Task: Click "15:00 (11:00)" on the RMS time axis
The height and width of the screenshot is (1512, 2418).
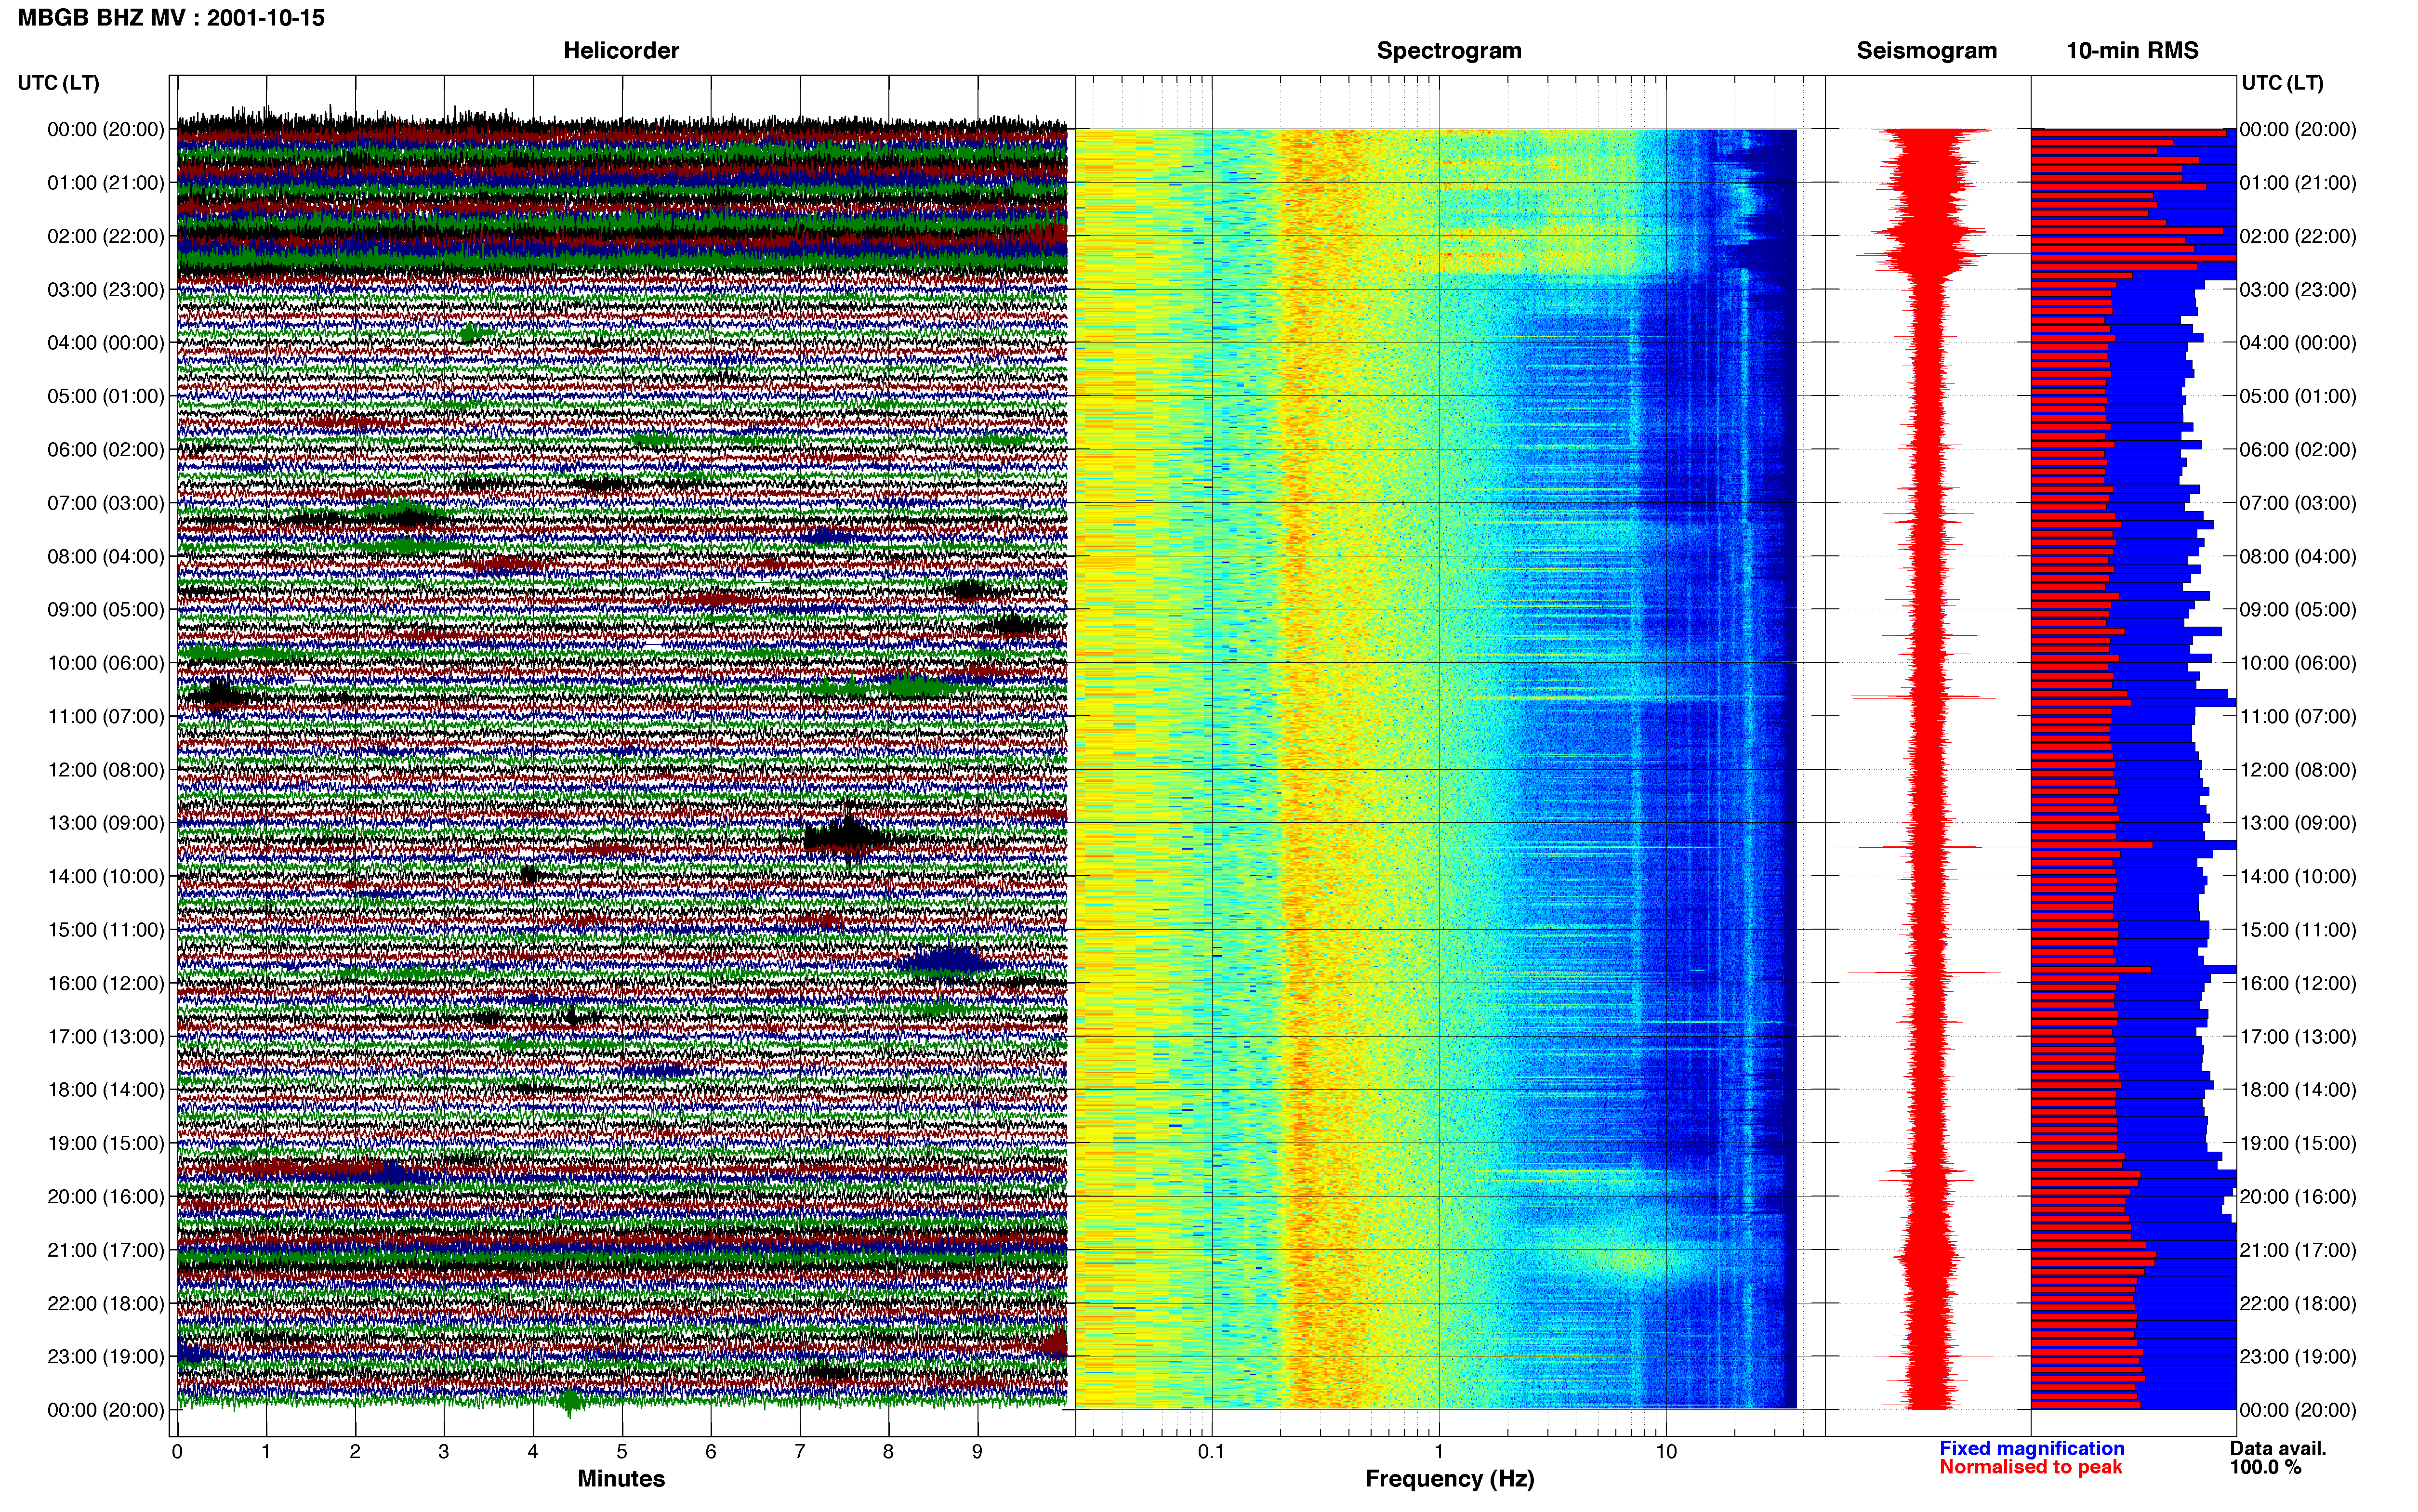Action: point(2297,930)
